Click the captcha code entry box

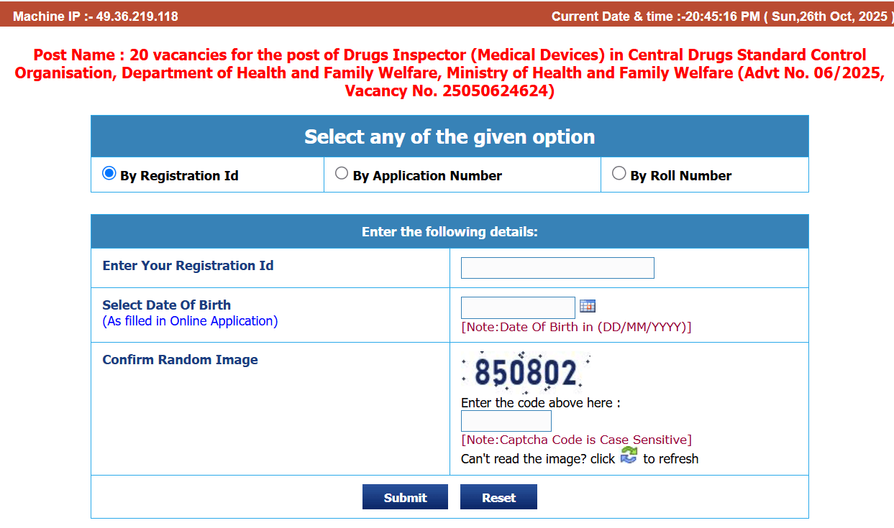(506, 420)
